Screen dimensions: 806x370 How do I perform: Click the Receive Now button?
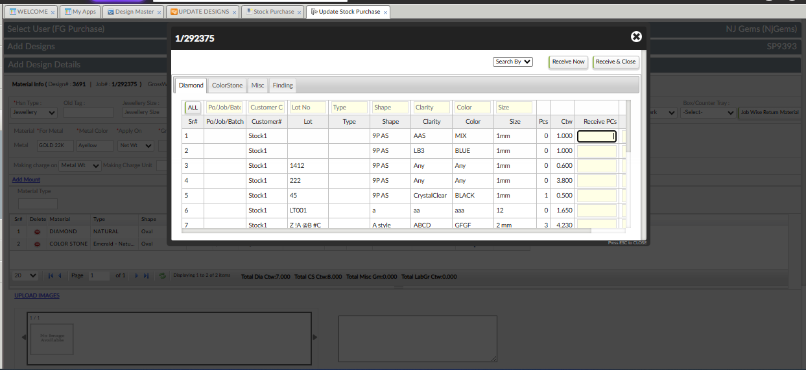(x=568, y=62)
